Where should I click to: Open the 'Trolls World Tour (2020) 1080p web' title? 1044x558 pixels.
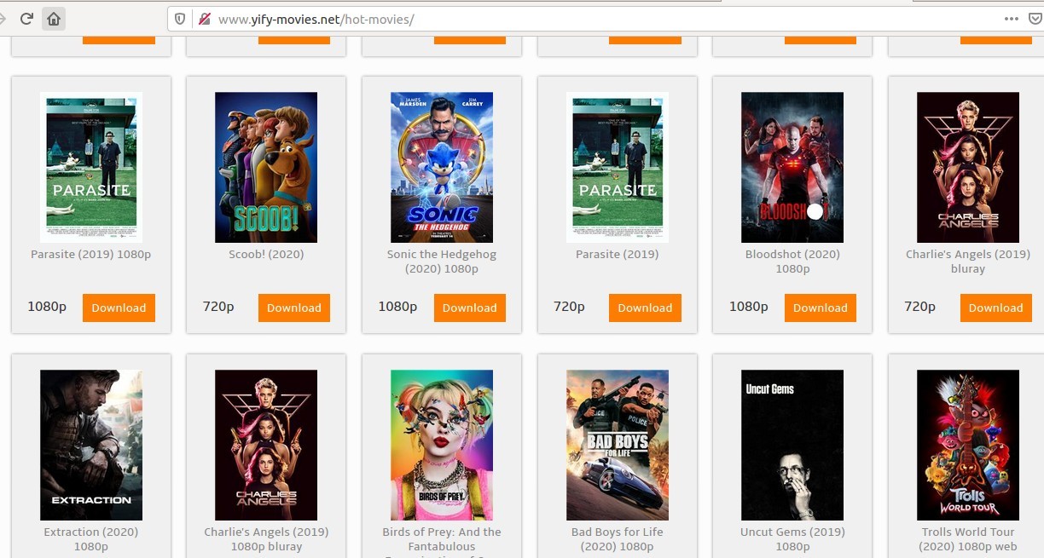tap(968, 539)
